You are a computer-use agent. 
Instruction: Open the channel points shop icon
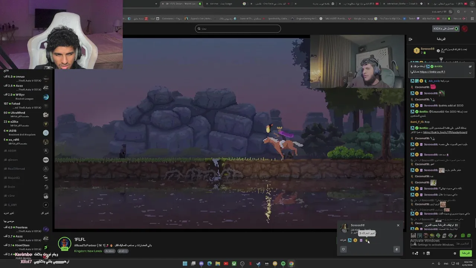tap(428, 253)
